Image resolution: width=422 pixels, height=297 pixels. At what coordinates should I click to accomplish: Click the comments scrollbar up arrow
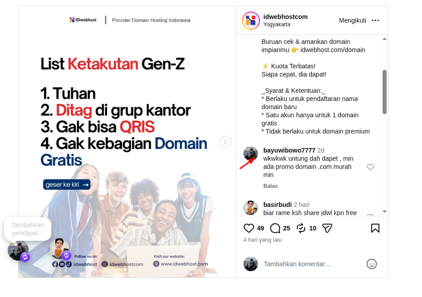[384, 39]
